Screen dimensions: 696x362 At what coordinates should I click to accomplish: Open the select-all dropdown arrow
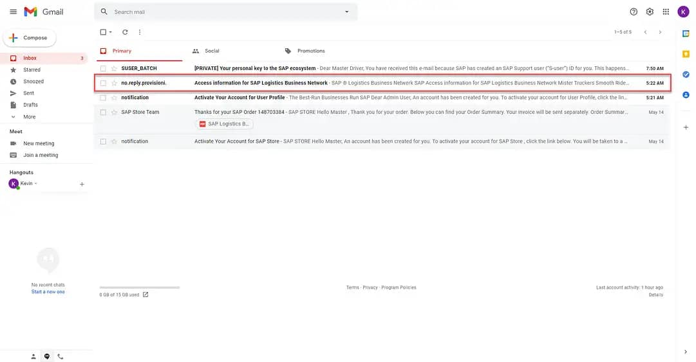pos(111,32)
